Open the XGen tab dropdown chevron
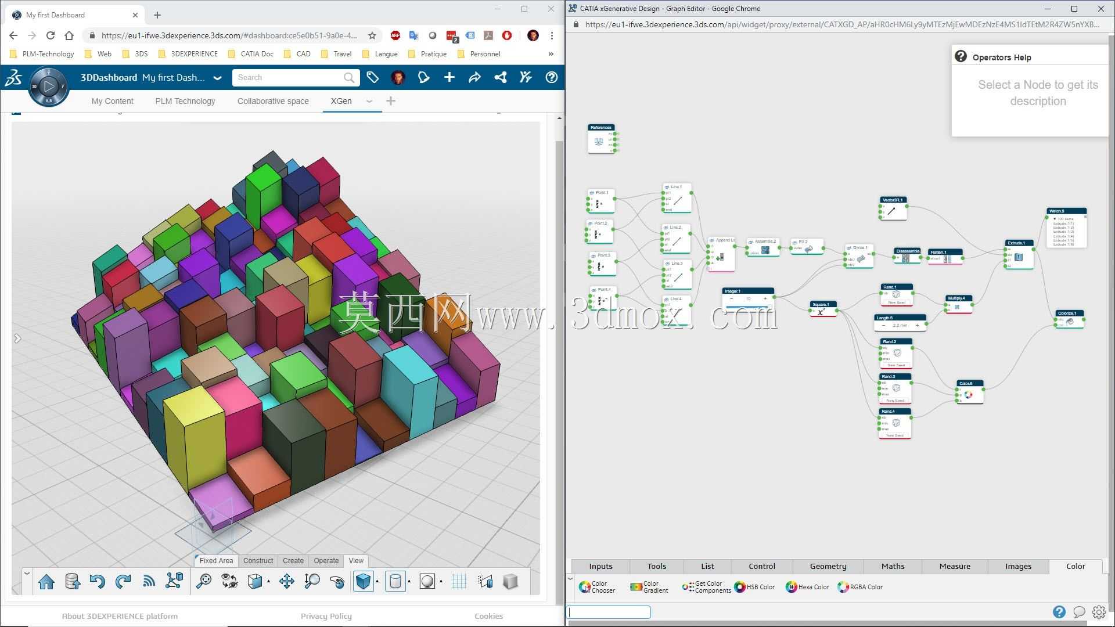 click(369, 101)
